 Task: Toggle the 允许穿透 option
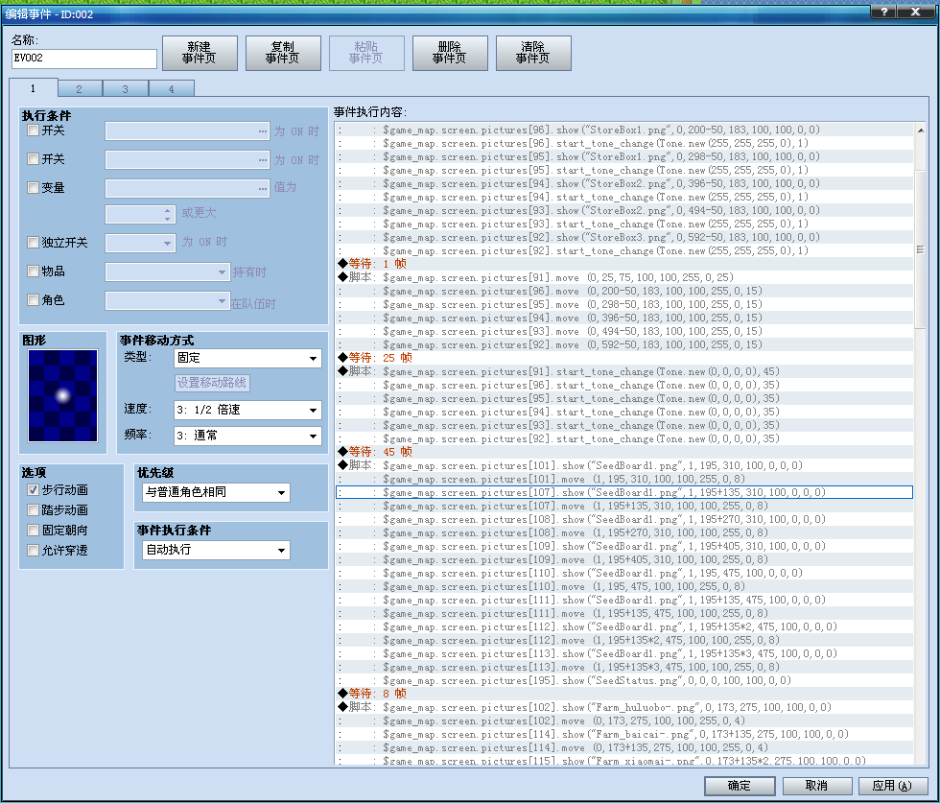pos(34,550)
